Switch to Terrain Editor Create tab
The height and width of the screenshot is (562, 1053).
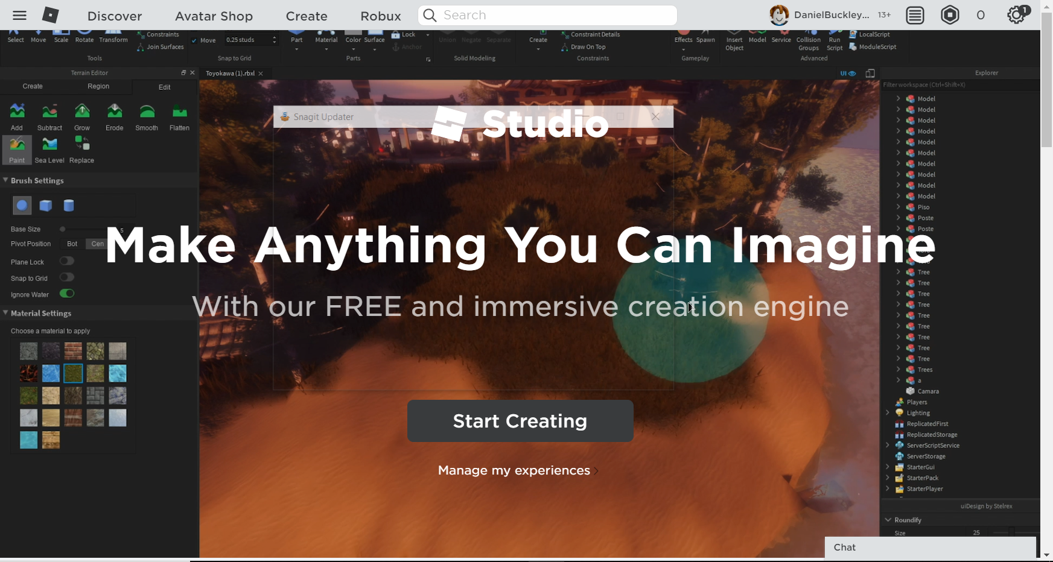33,86
